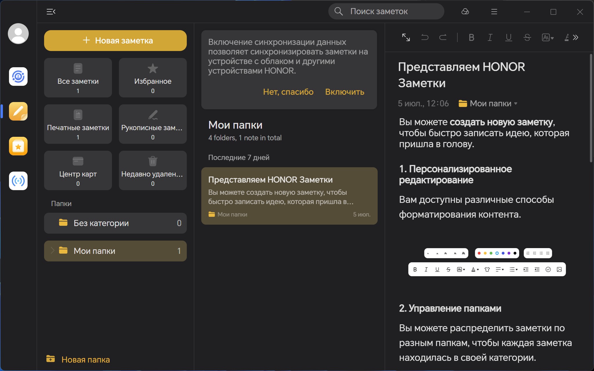Image resolution: width=594 pixels, height=371 pixels.
Task: Create a folder via Новая папка
Action: [x=78, y=359]
